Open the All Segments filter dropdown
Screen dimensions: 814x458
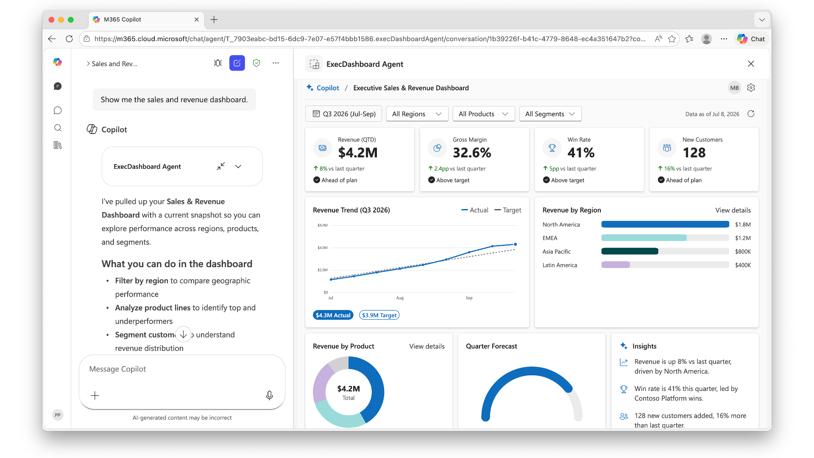tap(550, 114)
